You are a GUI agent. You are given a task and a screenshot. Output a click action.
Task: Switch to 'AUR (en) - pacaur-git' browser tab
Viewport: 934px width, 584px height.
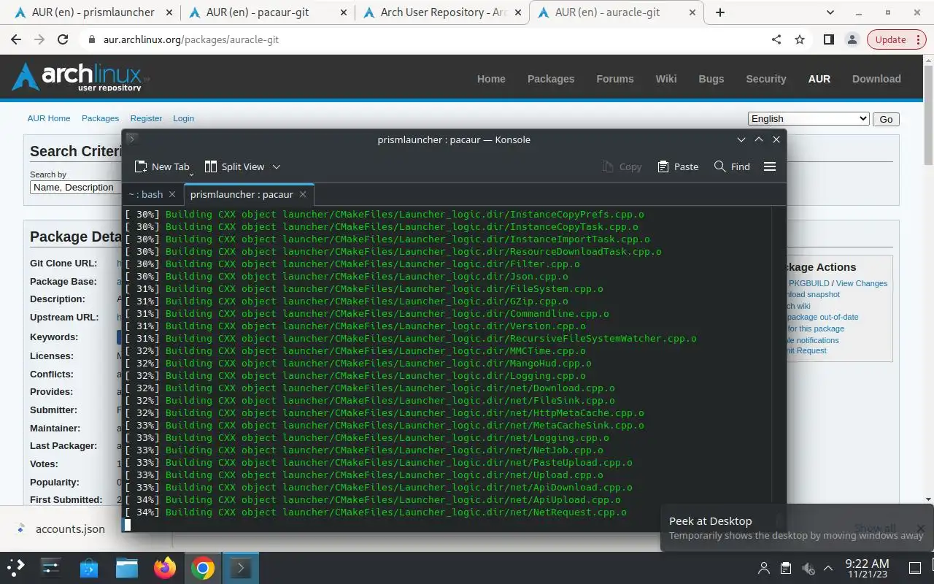pyautogui.click(x=267, y=12)
